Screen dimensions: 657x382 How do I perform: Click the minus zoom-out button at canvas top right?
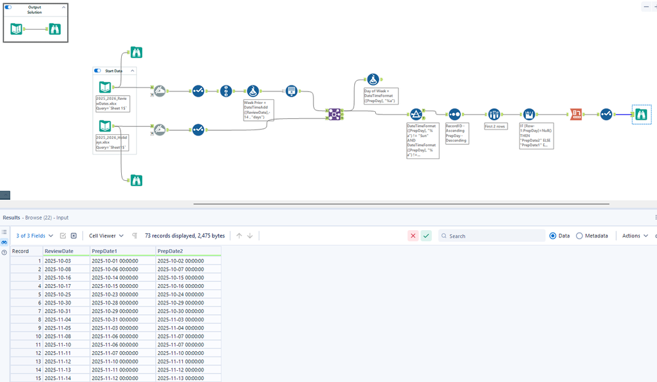[x=646, y=7]
